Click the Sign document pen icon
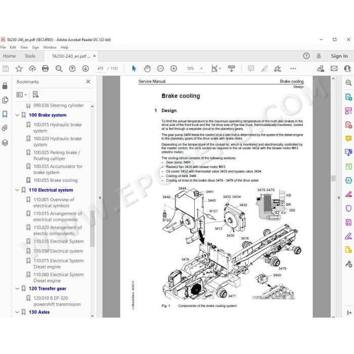 tap(278, 68)
